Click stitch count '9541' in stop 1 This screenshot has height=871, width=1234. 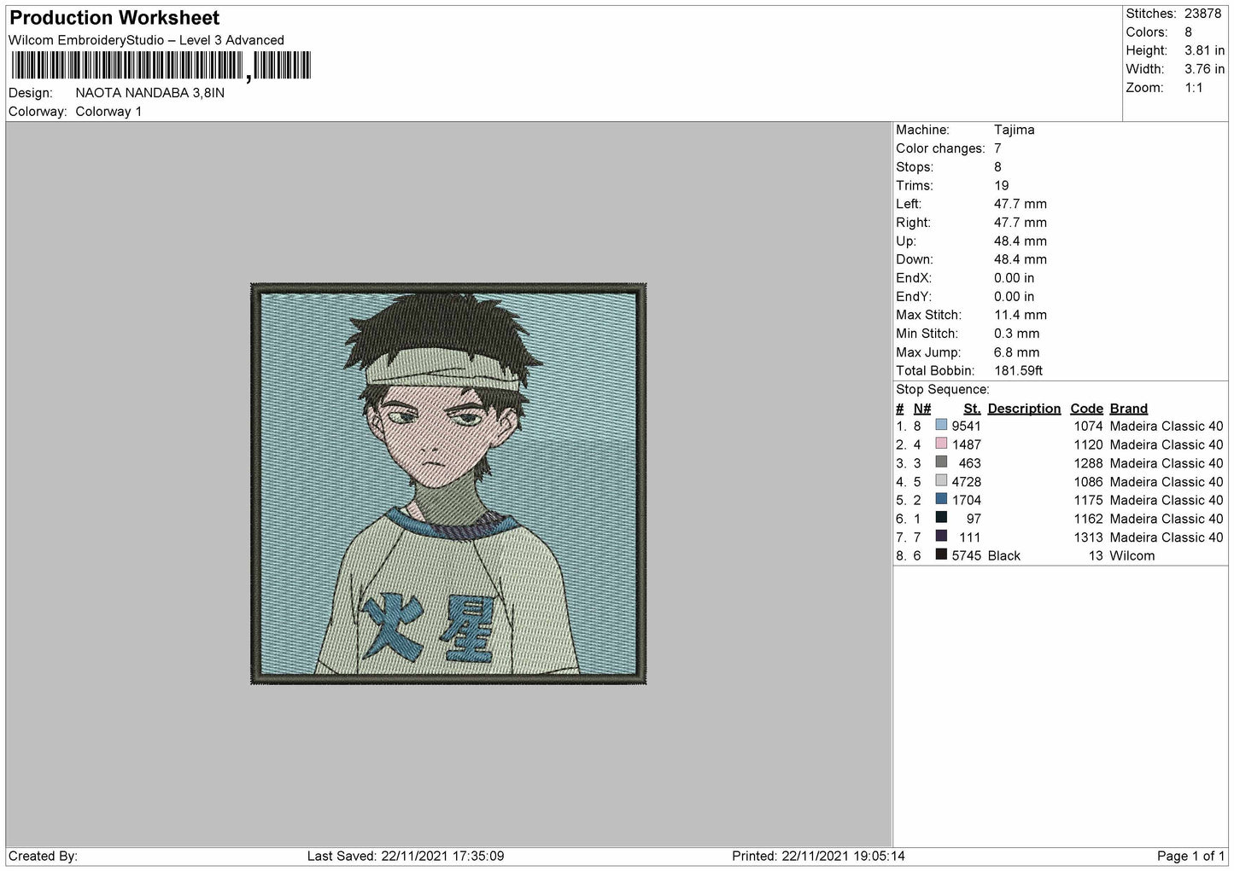pos(967,427)
